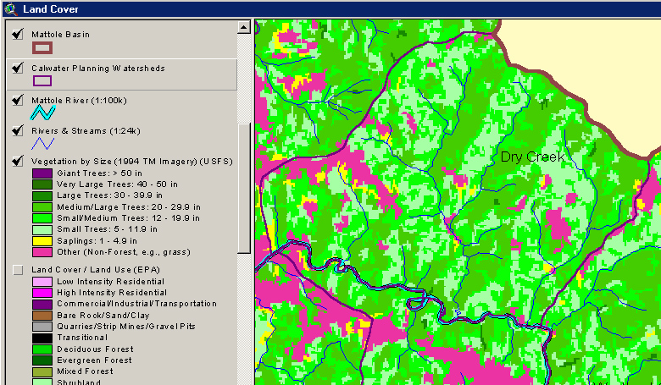This screenshot has height=385, width=661.
Task: Select Vegetation by Size (1994 TM Imagery) label
Action: (x=131, y=162)
